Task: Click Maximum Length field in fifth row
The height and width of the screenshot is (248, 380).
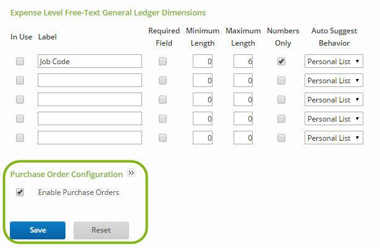Action: [x=243, y=138]
